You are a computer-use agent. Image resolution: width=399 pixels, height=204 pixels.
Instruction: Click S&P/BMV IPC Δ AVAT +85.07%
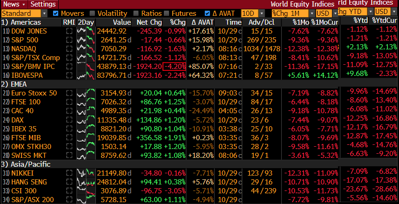201,67
